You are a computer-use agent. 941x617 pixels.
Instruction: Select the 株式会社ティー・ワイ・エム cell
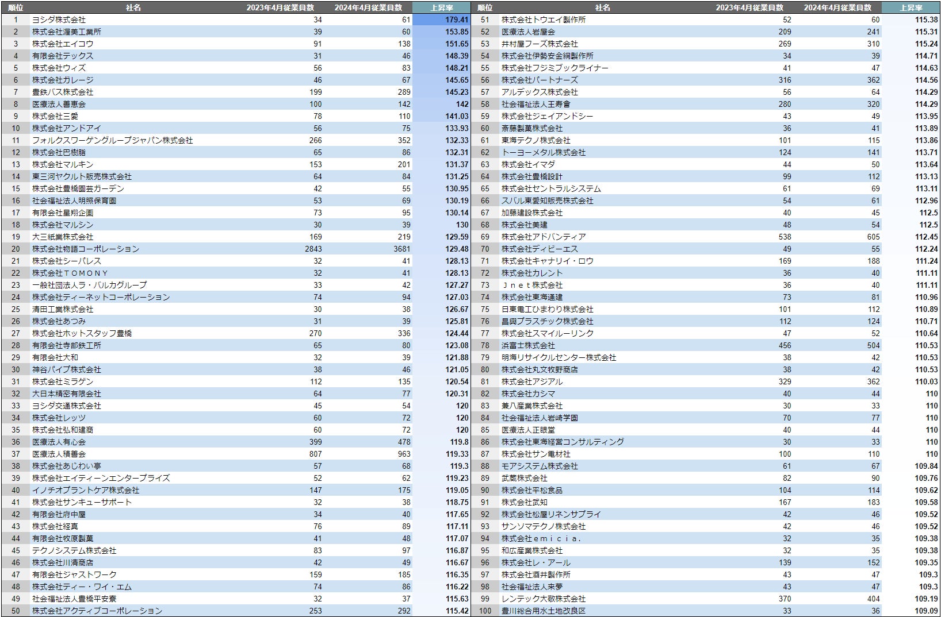pos(82,587)
